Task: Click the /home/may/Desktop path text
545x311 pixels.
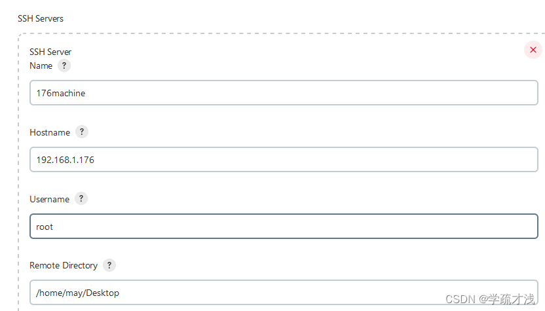Action: [x=77, y=293]
